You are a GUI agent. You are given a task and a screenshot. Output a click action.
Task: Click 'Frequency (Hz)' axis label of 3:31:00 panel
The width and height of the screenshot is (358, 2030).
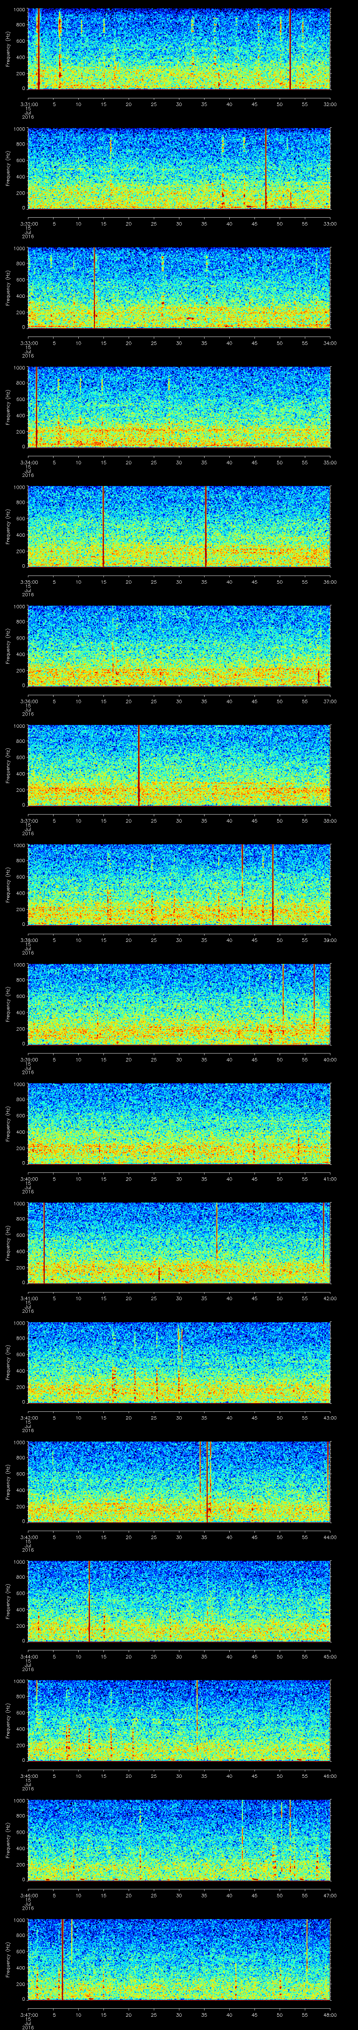(8, 49)
